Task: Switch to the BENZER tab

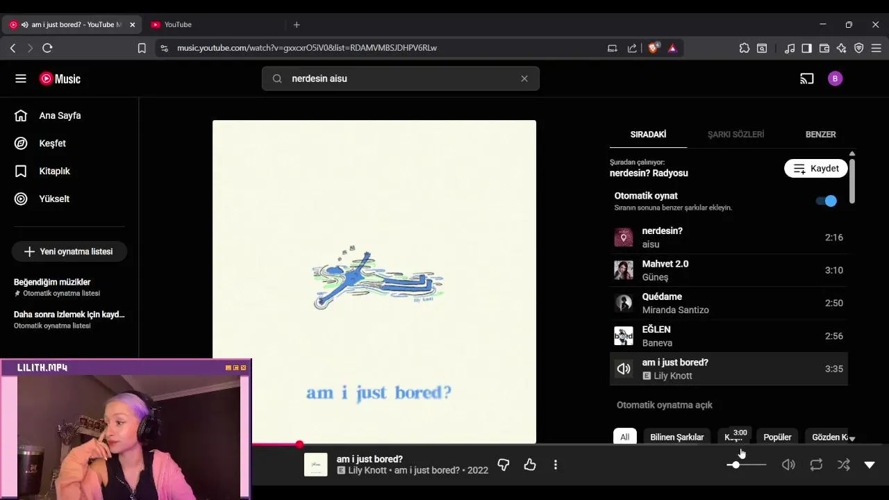Action: pos(820,134)
